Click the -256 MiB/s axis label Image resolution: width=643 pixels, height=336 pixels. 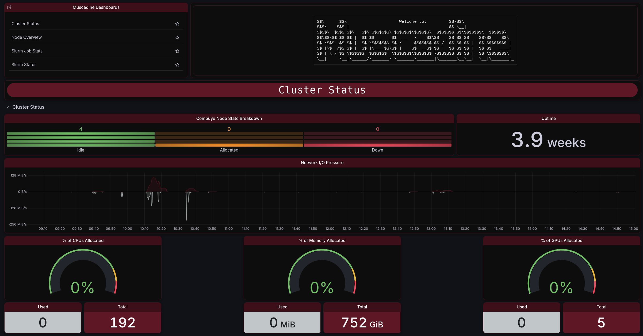tap(18, 224)
